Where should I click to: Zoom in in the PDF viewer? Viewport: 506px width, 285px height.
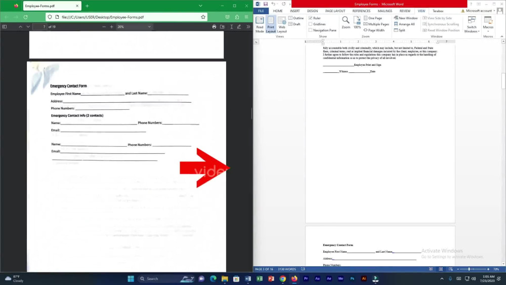(x=112, y=27)
